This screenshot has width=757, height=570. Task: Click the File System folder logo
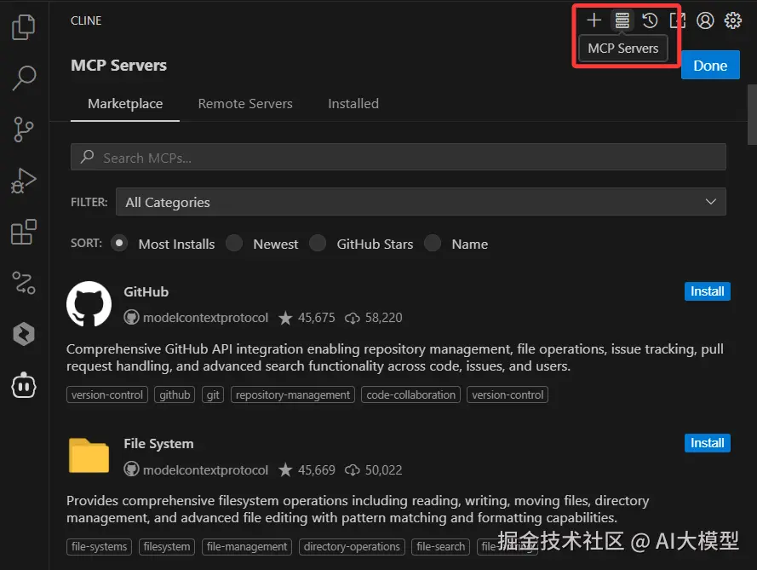click(89, 456)
